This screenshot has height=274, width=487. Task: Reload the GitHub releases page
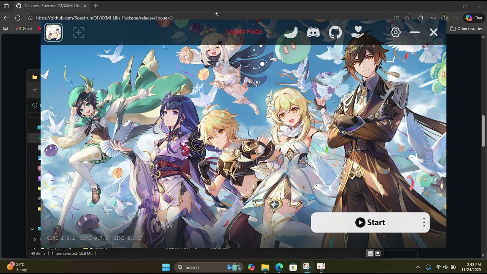[18, 18]
